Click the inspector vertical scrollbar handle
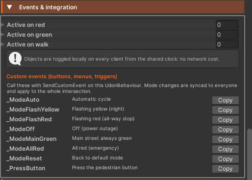The height and width of the screenshot is (180, 252). coord(250,154)
